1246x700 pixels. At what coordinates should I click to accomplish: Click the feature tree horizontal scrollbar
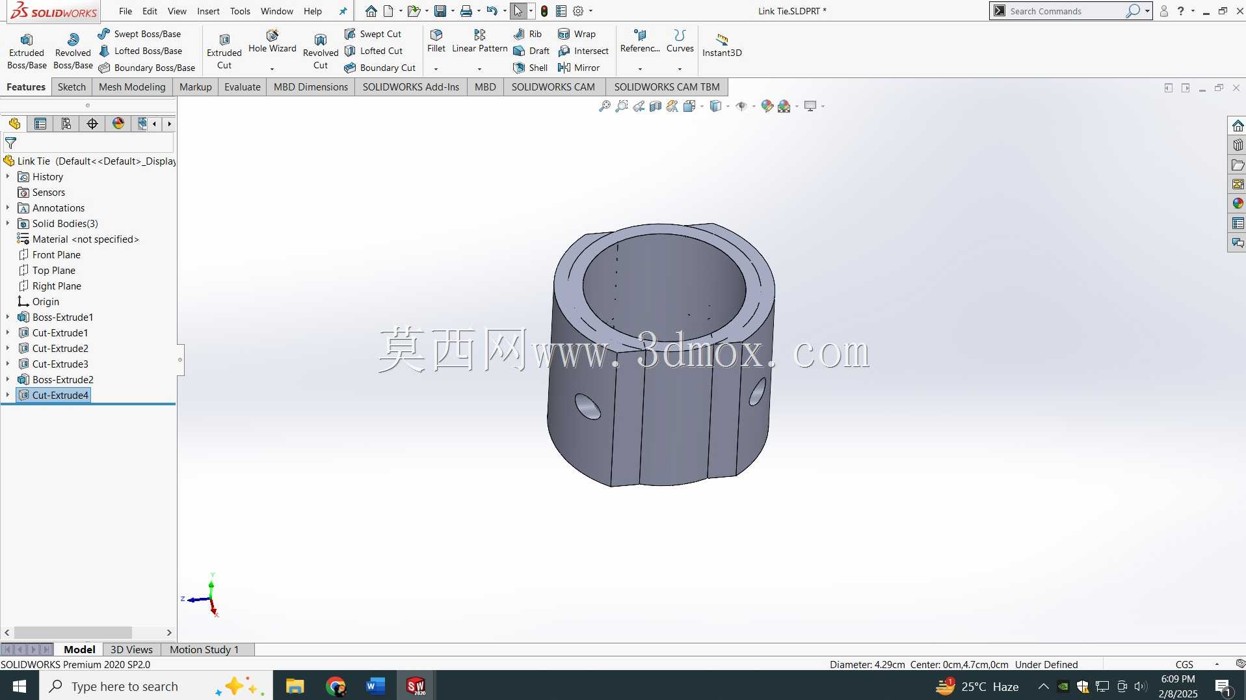click(x=73, y=632)
